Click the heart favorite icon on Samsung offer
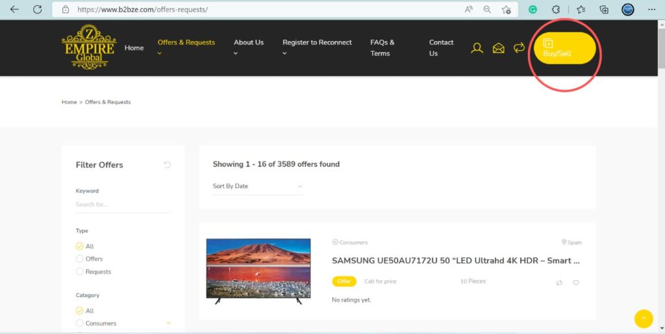The image size is (665, 334). coord(575,283)
